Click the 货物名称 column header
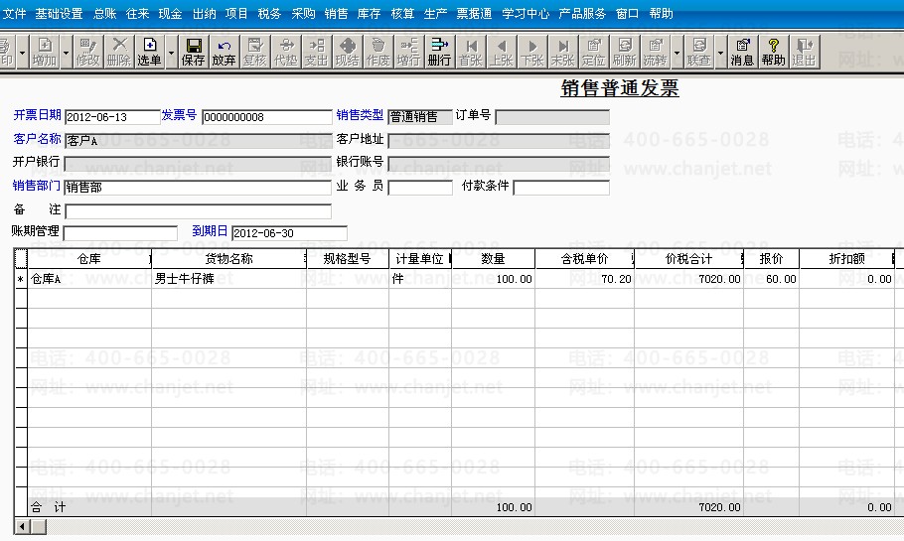 point(228,259)
